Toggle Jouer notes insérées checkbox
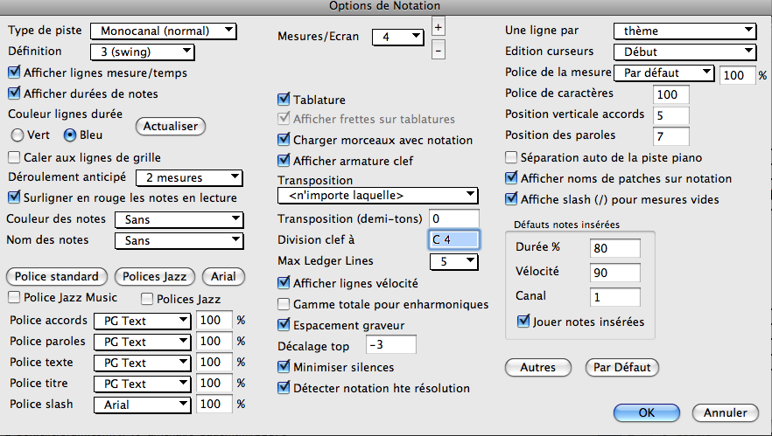The height and width of the screenshot is (436, 772). coord(523,322)
